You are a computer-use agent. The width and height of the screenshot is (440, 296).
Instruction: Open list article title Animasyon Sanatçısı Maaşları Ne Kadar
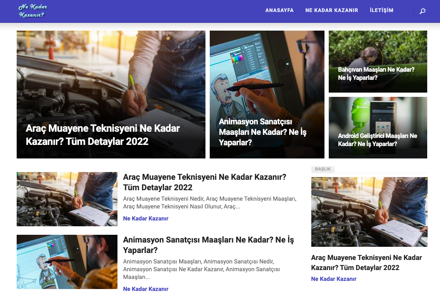coord(209,245)
